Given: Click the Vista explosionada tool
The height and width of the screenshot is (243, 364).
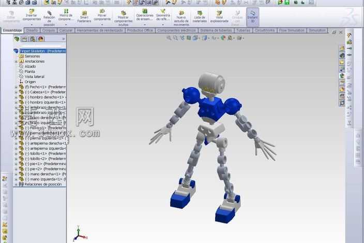Looking at the screenshot, I should point(219,17).
